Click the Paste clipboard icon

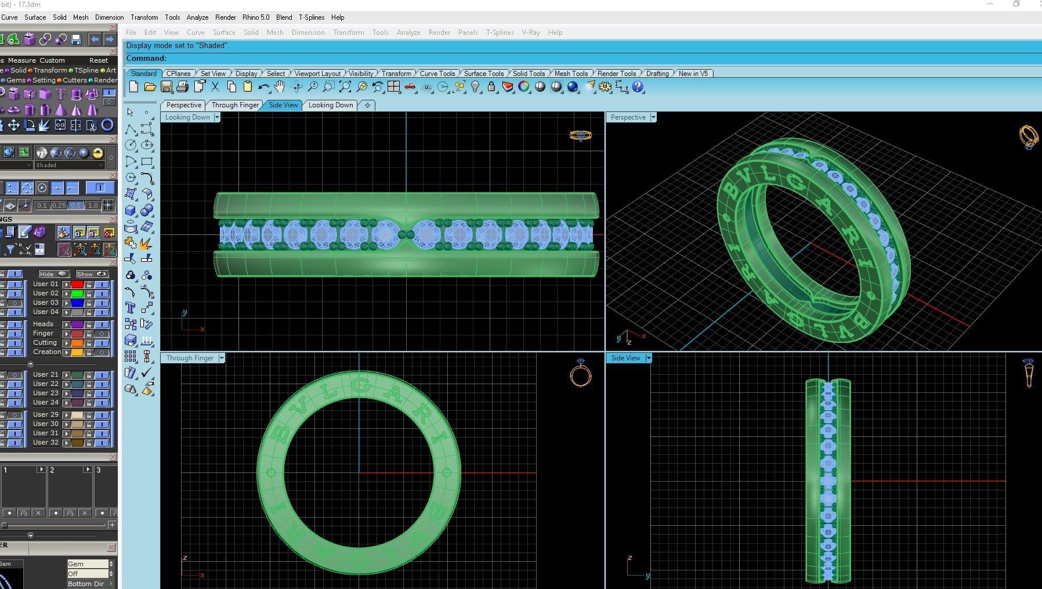[248, 87]
